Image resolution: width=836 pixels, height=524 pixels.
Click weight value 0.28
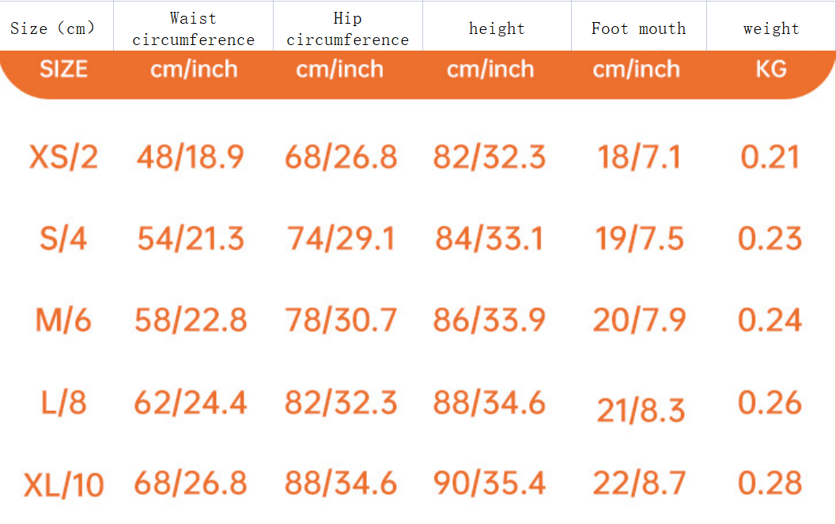pos(770,483)
